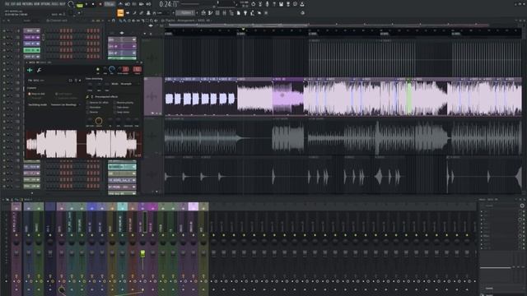Click the green marker stripe on pink clip
The width and height of the screenshot is (527, 296).
tap(409, 97)
